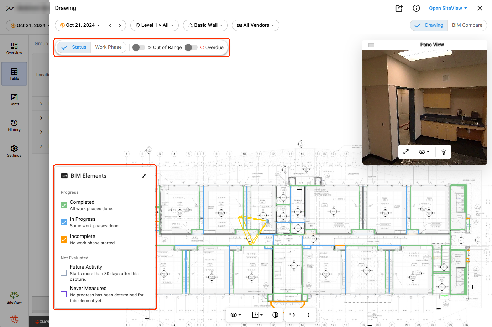Open the All Vendors dropdown

[x=256, y=25]
